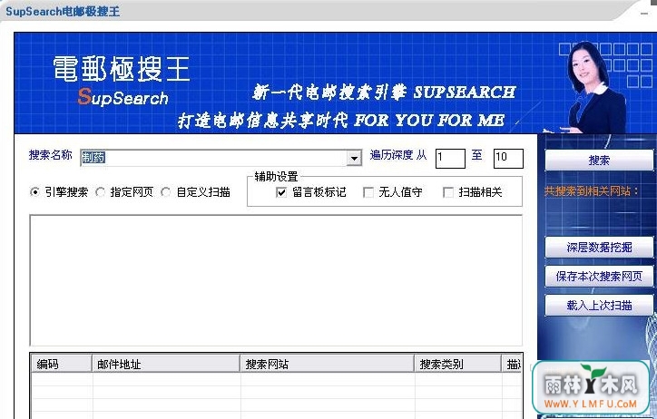Image resolution: width=657 pixels, height=419 pixels.
Task: Open 深层数据挖掘 deep data mining
Action: pos(599,248)
